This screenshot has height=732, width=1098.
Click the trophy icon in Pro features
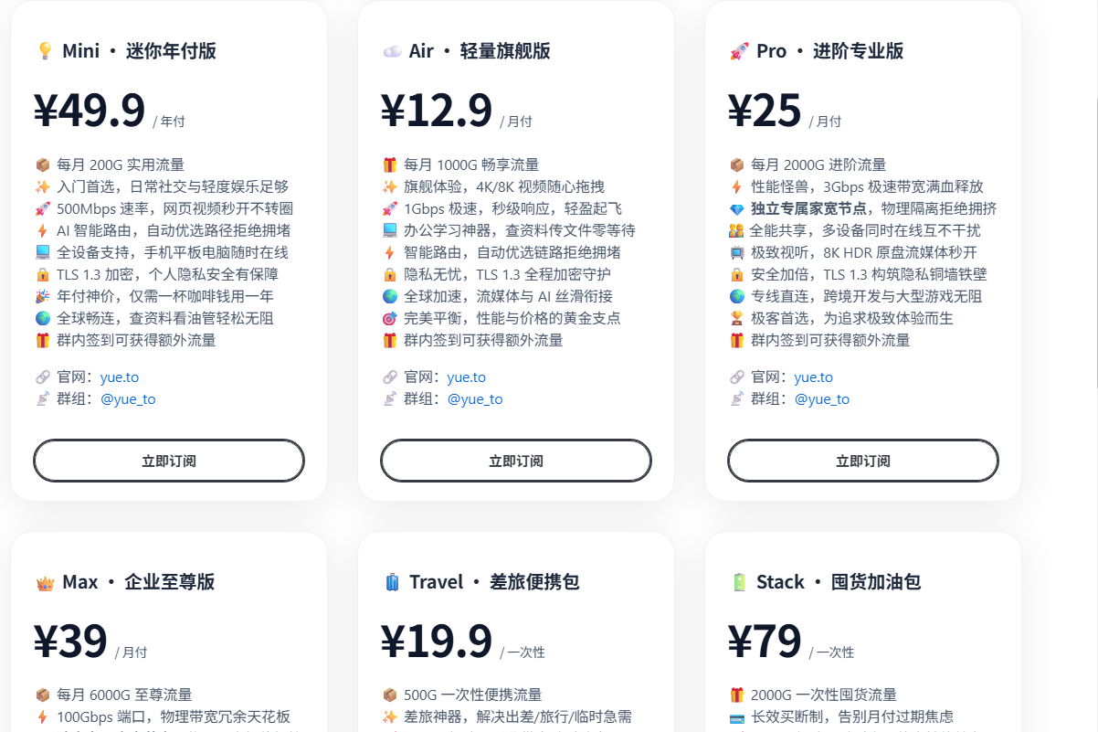pos(737,318)
